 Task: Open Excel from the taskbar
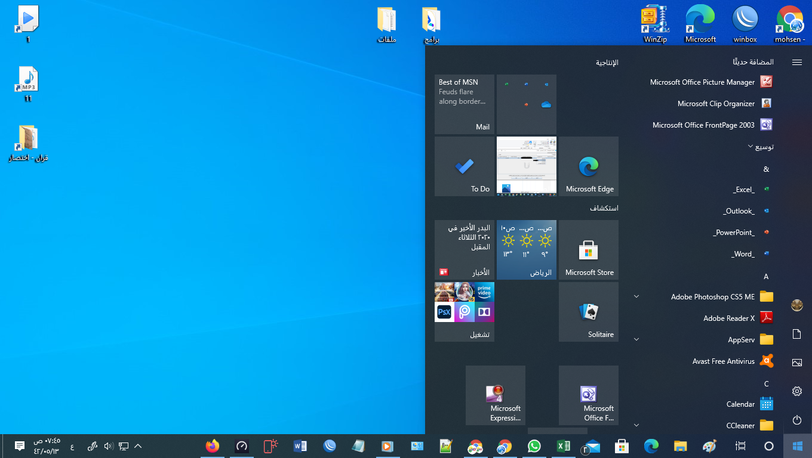(563, 446)
